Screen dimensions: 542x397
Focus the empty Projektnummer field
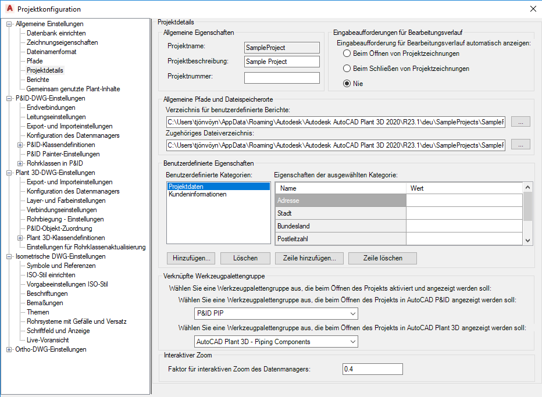(282, 78)
